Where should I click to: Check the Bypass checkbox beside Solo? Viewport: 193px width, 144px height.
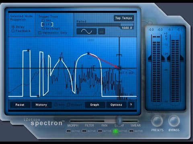tap(68, 105)
